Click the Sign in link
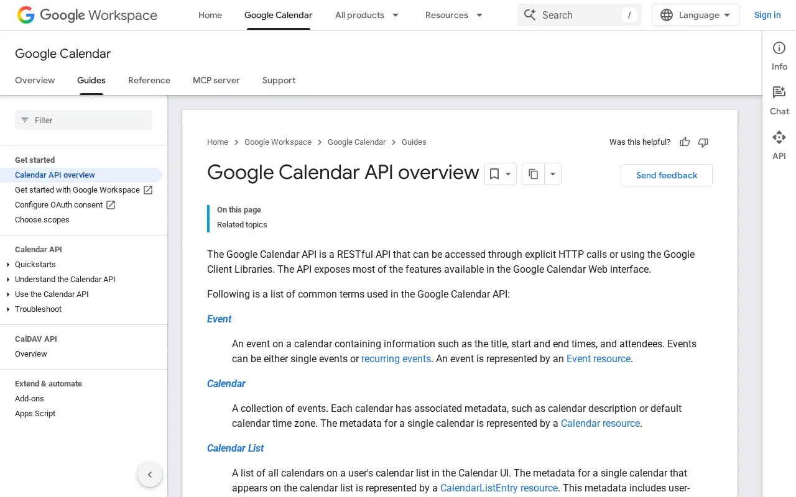The height and width of the screenshot is (497, 796). (767, 15)
